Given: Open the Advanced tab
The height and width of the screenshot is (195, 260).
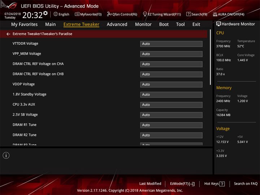Looking at the screenshot, I should pos(117,25).
